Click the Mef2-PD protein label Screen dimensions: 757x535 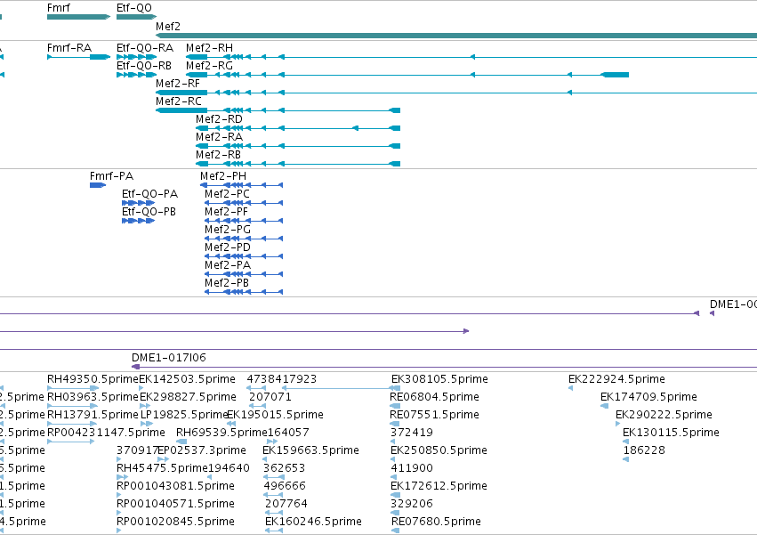tap(228, 248)
